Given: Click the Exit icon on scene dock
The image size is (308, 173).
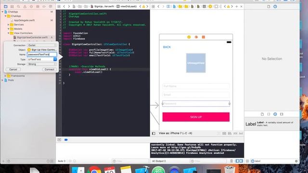Looking at the screenshot, I should pyautogui.click(x=204, y=37).
